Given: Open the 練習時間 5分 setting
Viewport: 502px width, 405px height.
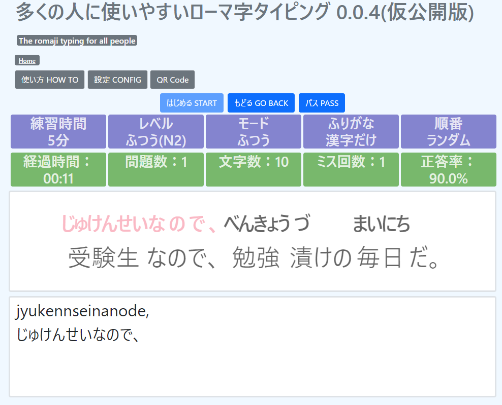Looking at the screenshot, I should pos(58,131).
